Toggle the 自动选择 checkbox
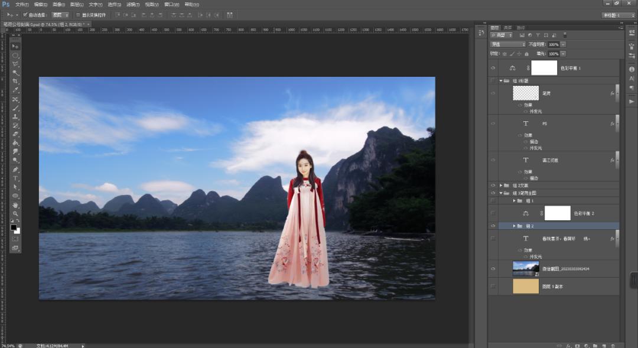This screenshot has height=348, width=638. pyautogui.click(x=25, y=15)
